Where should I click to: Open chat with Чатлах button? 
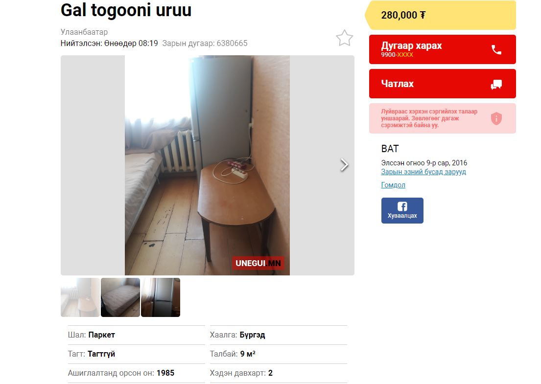click(x=442, y=84)
